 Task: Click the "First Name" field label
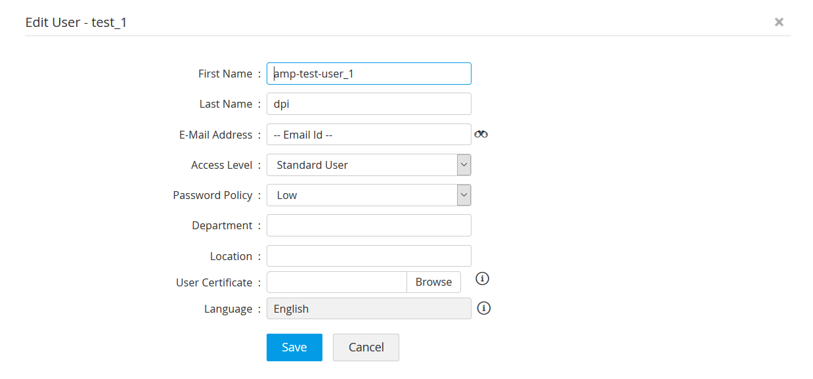[x=225, y=74]
